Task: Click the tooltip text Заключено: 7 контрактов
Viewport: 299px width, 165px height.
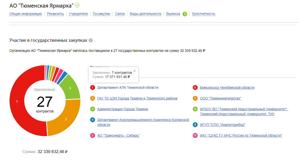Action: coord(112,73)
